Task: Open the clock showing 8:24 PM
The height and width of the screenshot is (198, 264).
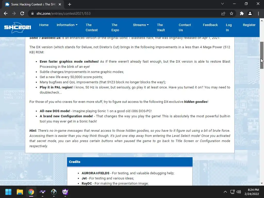Action: click(x=252, y=192)
